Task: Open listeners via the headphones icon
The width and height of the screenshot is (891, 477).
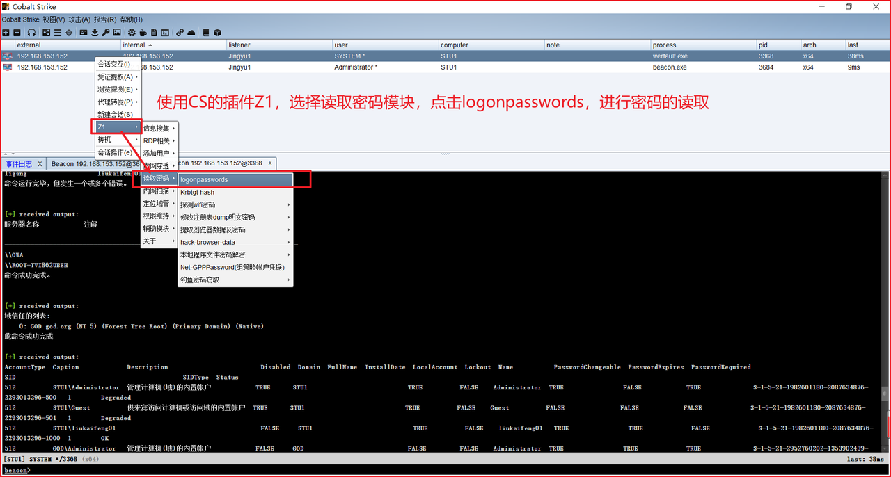Action: 31,33
